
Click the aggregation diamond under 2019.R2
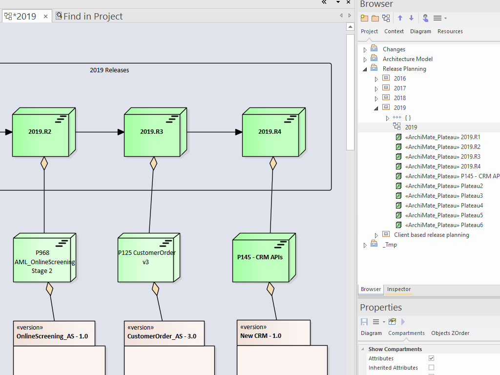[44, 163]
